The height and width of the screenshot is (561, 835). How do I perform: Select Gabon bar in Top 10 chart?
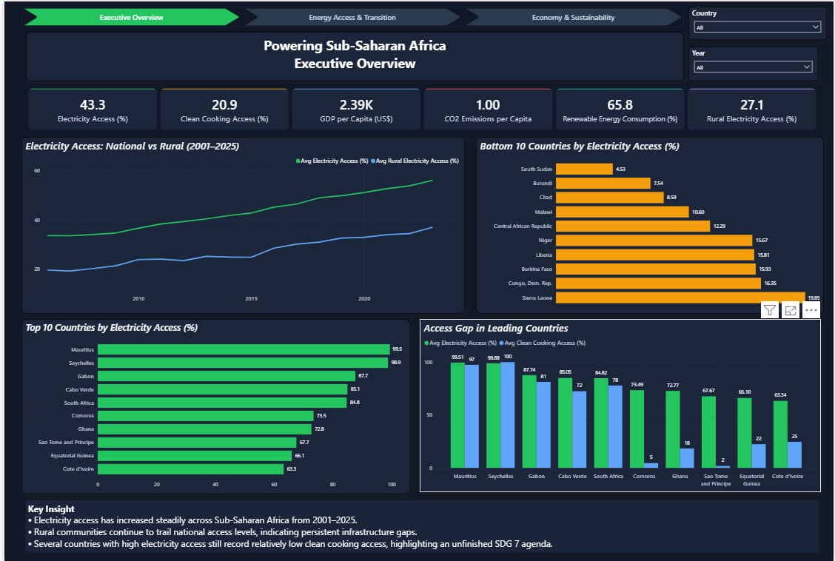pos(227,376)
